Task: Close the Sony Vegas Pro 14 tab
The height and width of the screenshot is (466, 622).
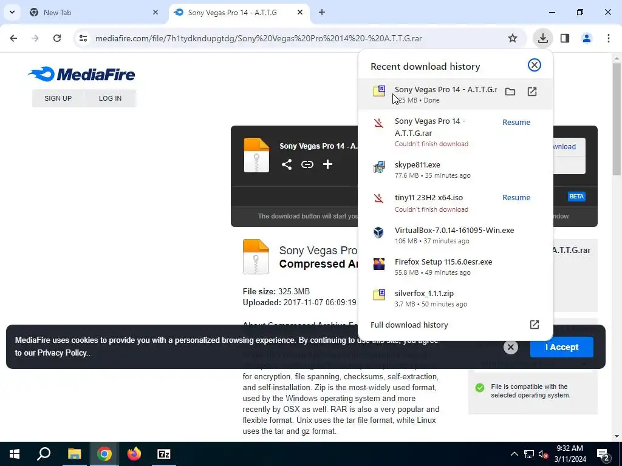Action: click(300, 13)
